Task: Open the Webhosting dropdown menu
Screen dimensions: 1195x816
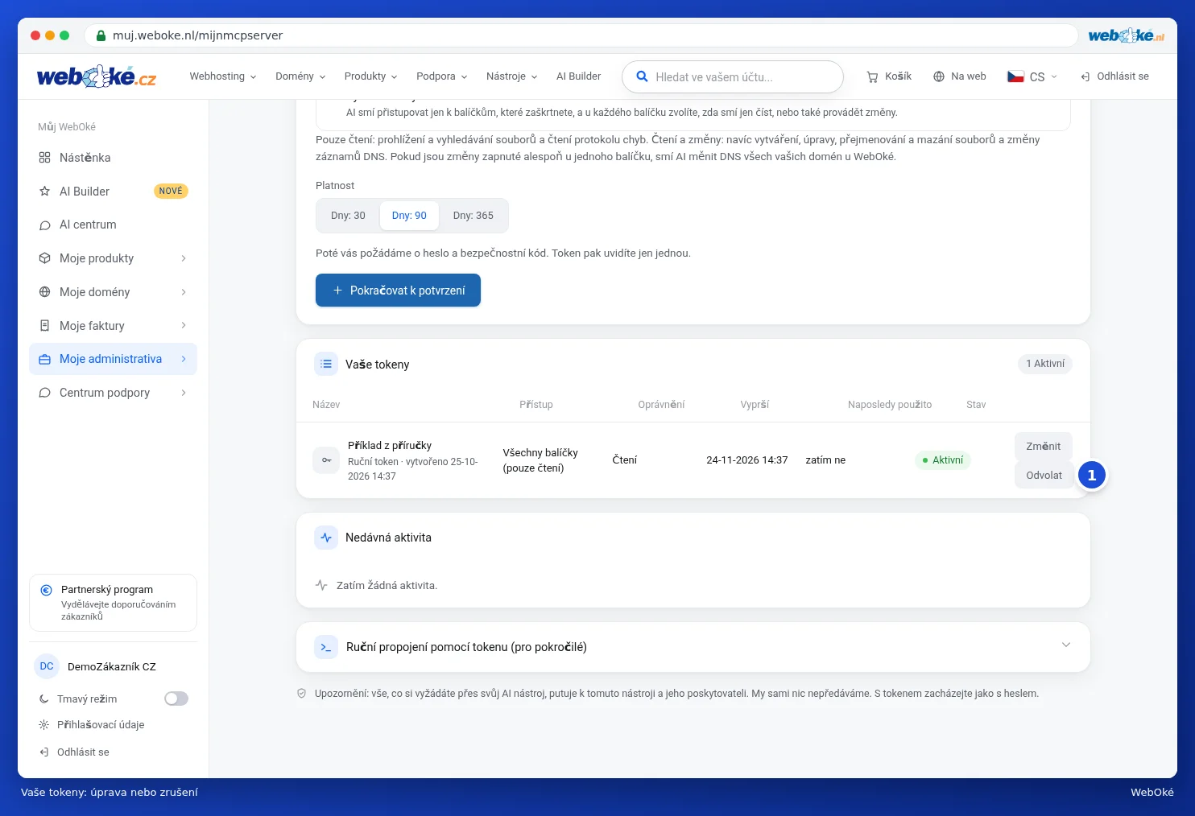Action: tap(223, 76)
